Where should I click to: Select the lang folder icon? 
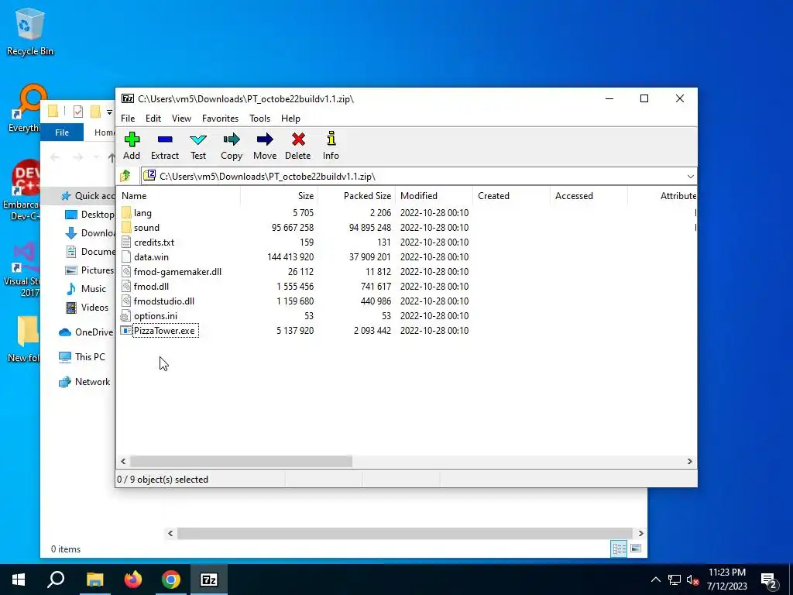pos(126,212)
